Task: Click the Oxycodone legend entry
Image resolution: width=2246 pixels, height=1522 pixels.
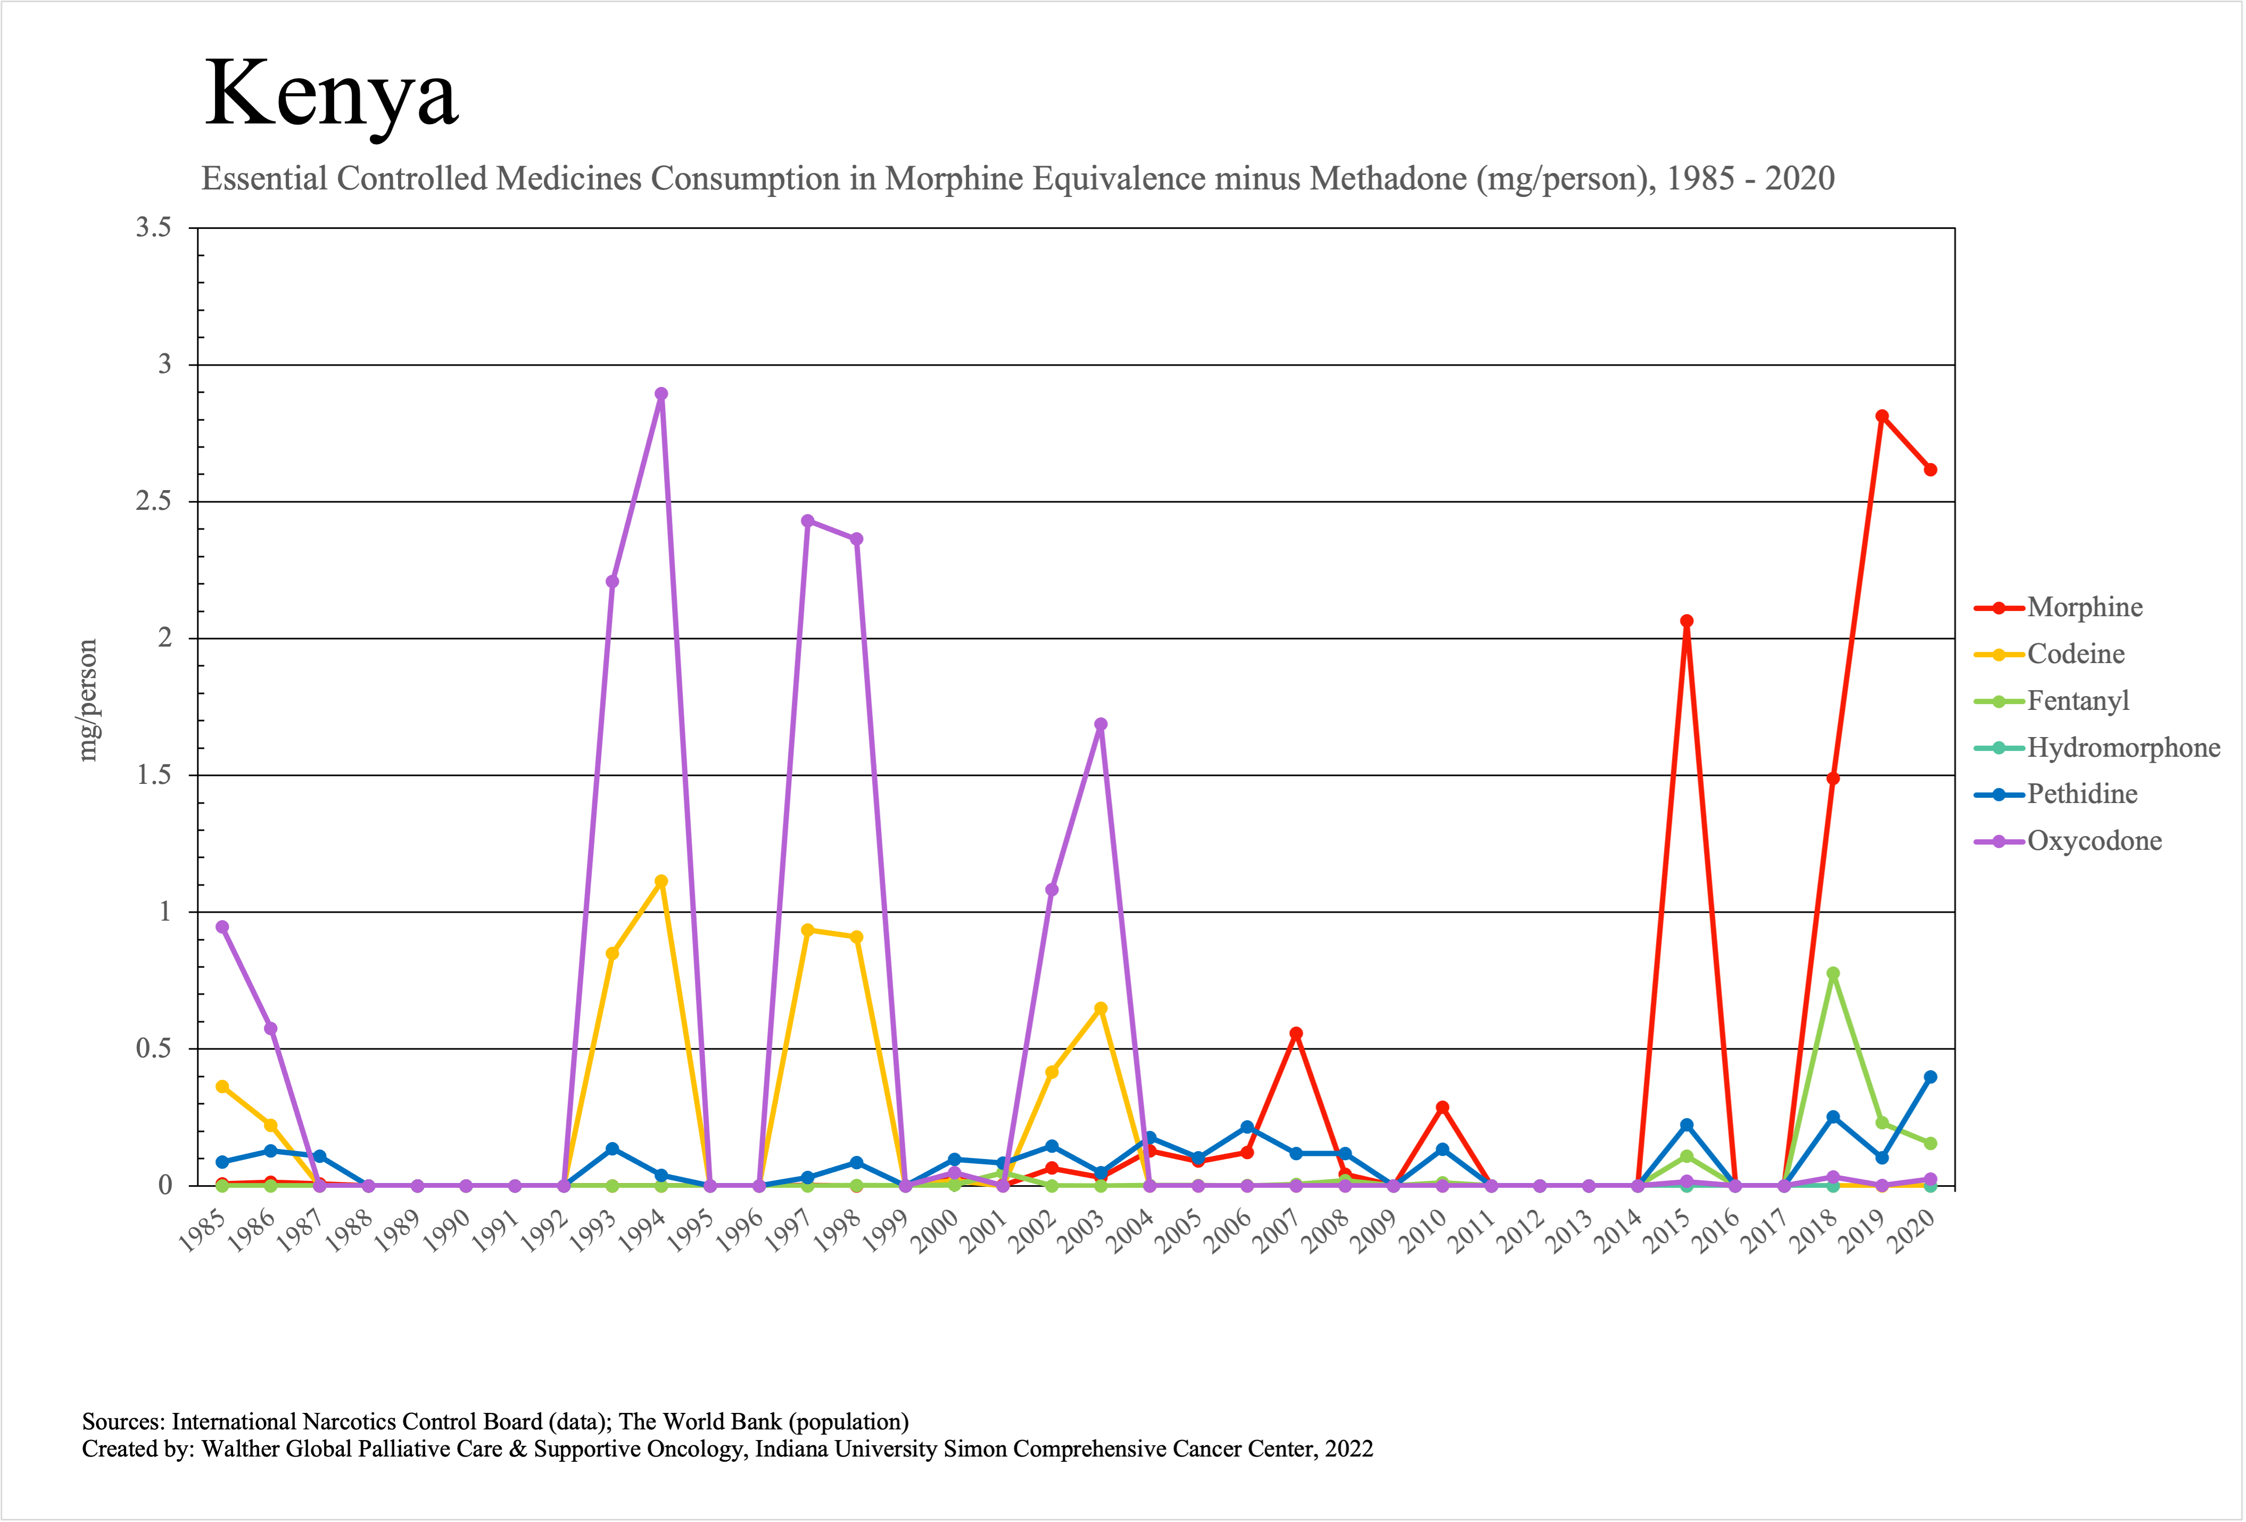Action: (x=2093, y=841)
